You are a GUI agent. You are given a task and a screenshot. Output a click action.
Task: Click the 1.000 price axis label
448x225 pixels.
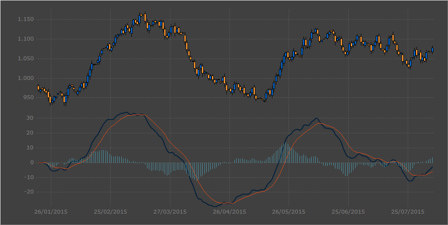(25, 78)
